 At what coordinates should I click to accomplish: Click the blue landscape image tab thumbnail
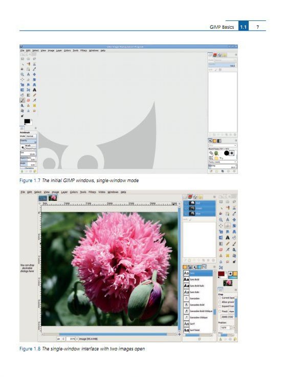43,198
